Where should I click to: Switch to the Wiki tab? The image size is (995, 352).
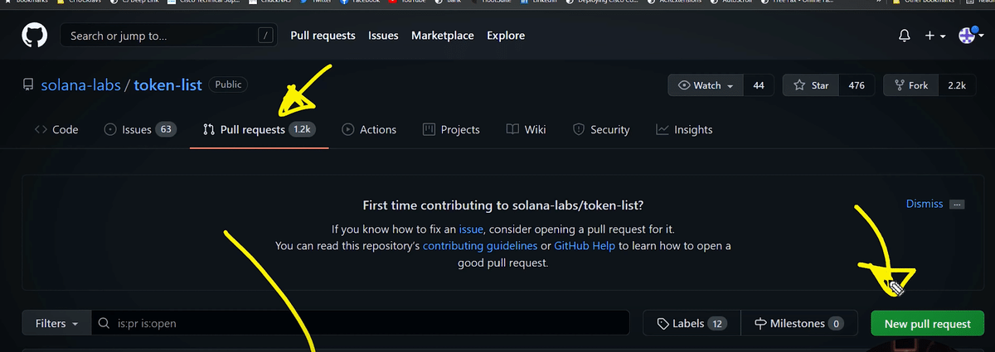[526, 129]
